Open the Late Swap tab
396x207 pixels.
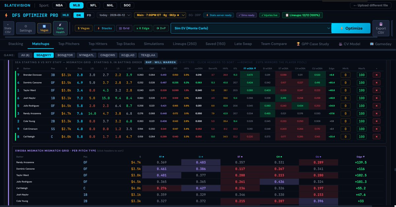pos(243,44)
